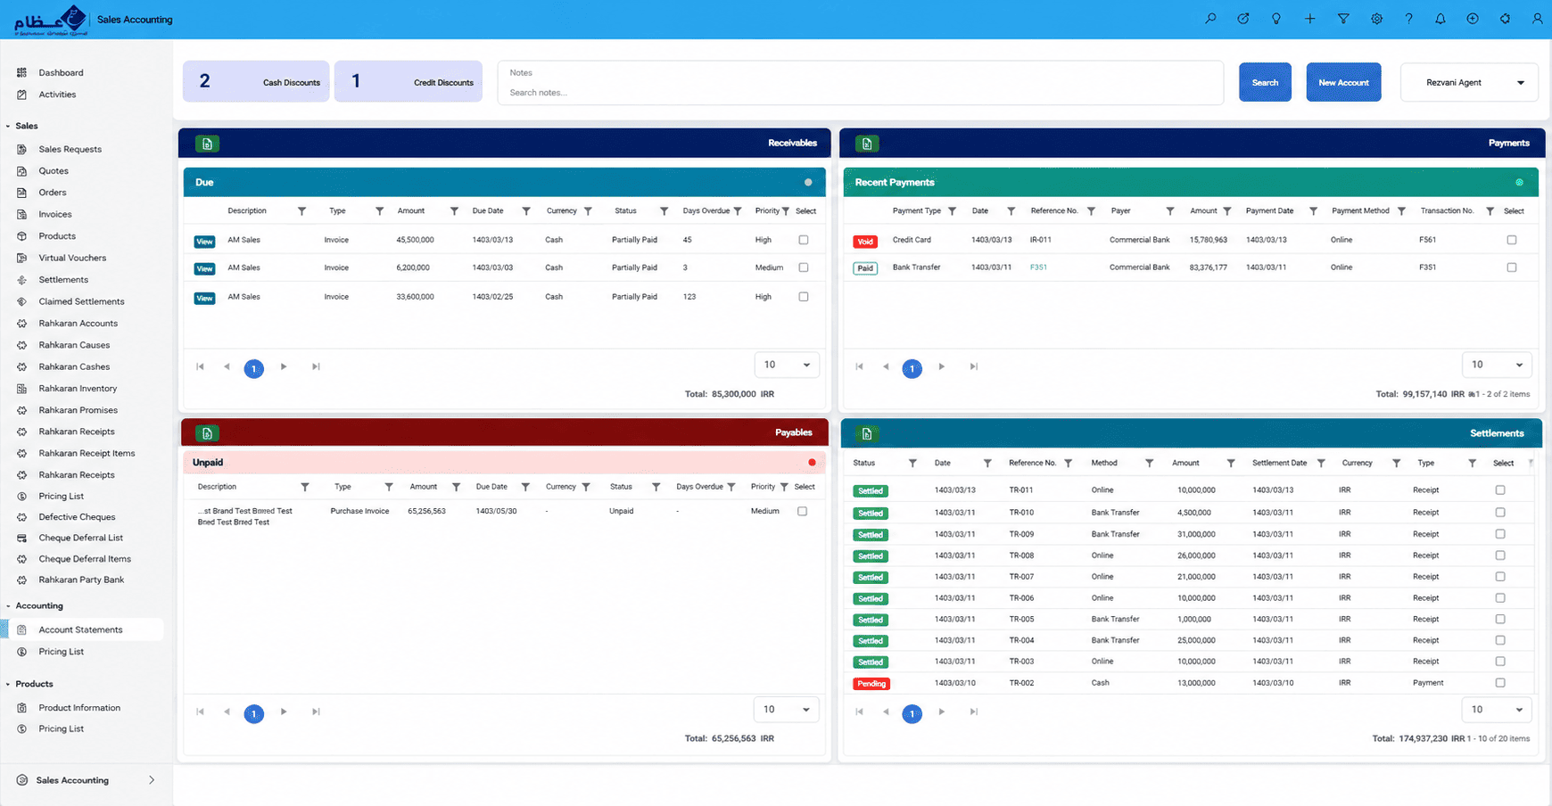Click the Credit Discounts card
This screenshot has height=806, width=1552.
(409, 81)
